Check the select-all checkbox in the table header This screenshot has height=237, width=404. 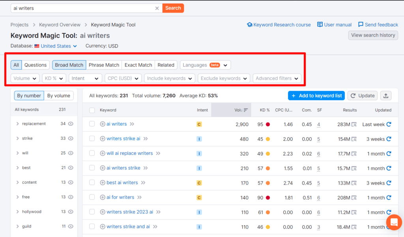pos(91,110)
